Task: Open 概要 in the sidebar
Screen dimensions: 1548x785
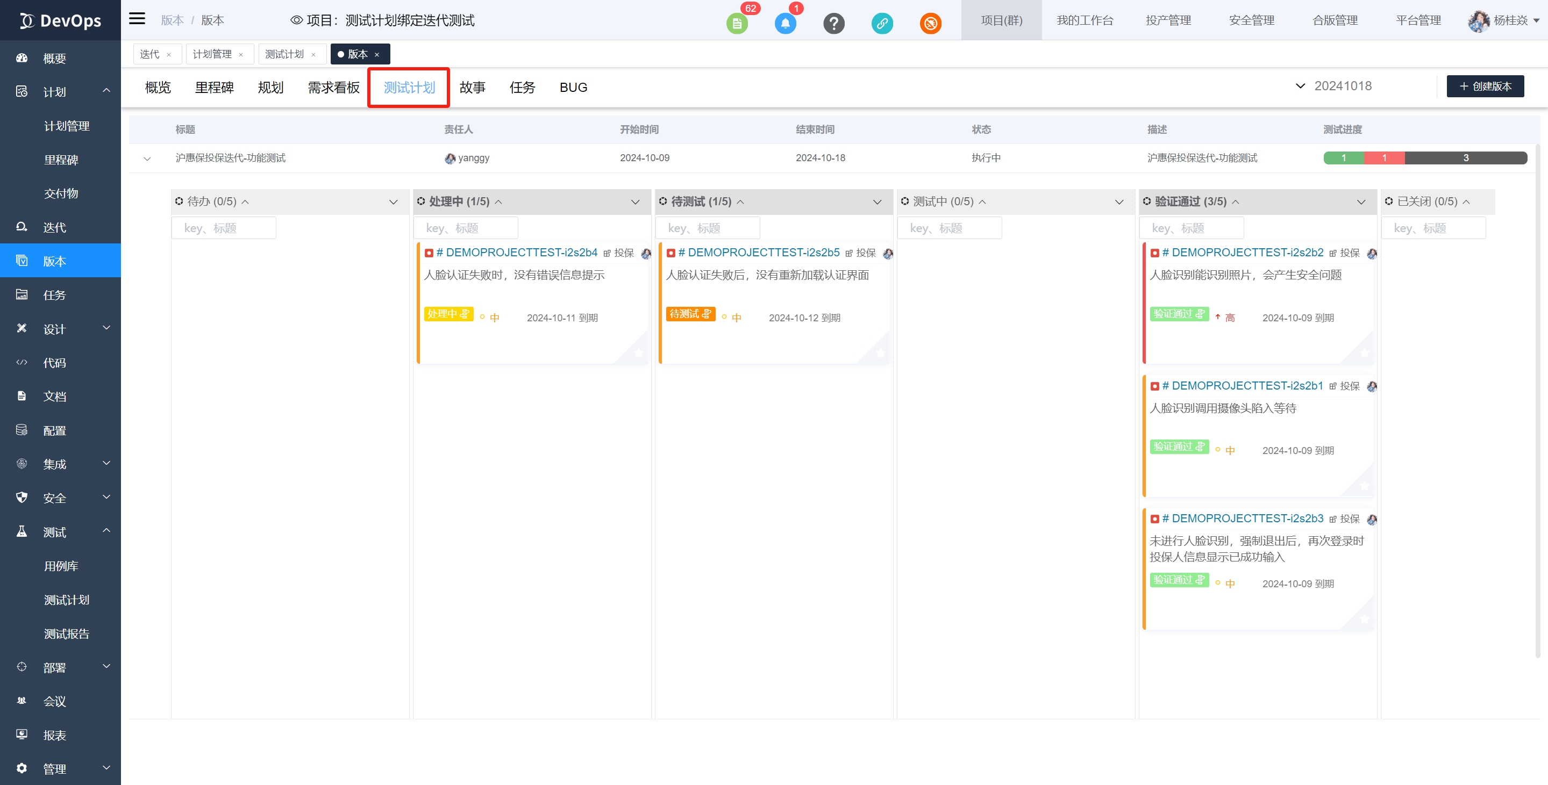Action: pyautogui.click(x=54, y=58)
